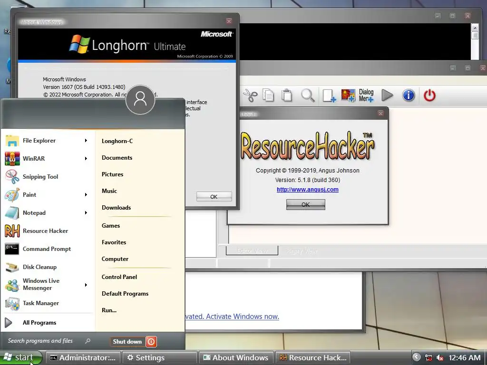Click OK in Resource Hacker About dialog
The image size is (487, 365).
coord(306,204)
